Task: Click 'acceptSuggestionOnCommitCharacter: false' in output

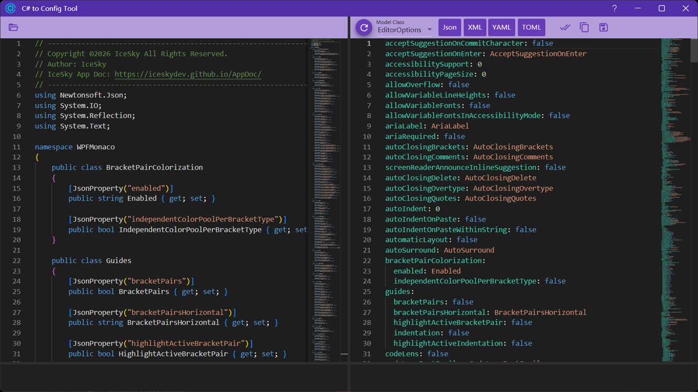Action: click(x=469, y=43)
